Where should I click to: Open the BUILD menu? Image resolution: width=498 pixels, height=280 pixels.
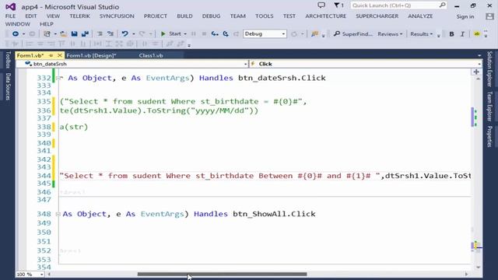tap(184, 16)
